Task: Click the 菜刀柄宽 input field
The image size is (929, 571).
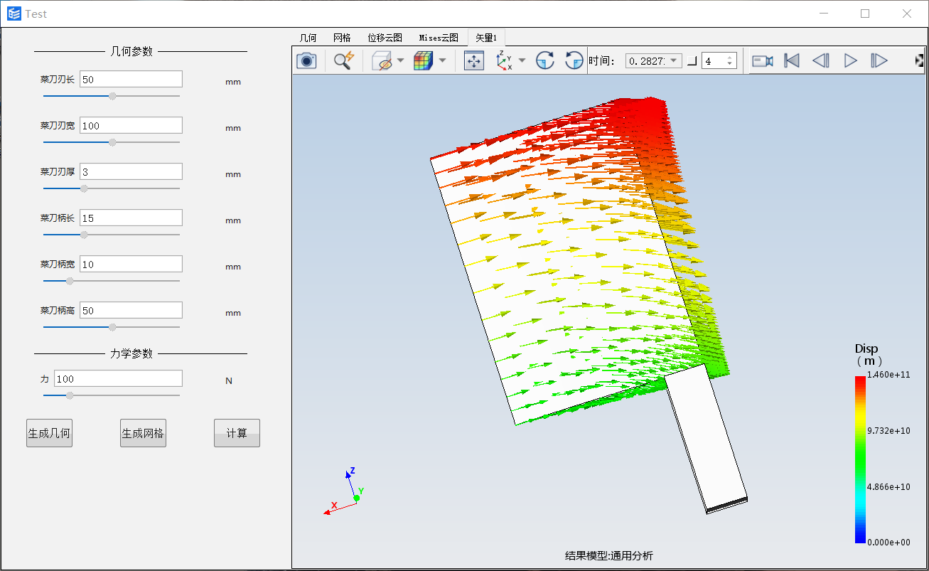Action: pyautogui.click(x=131, y=264)
